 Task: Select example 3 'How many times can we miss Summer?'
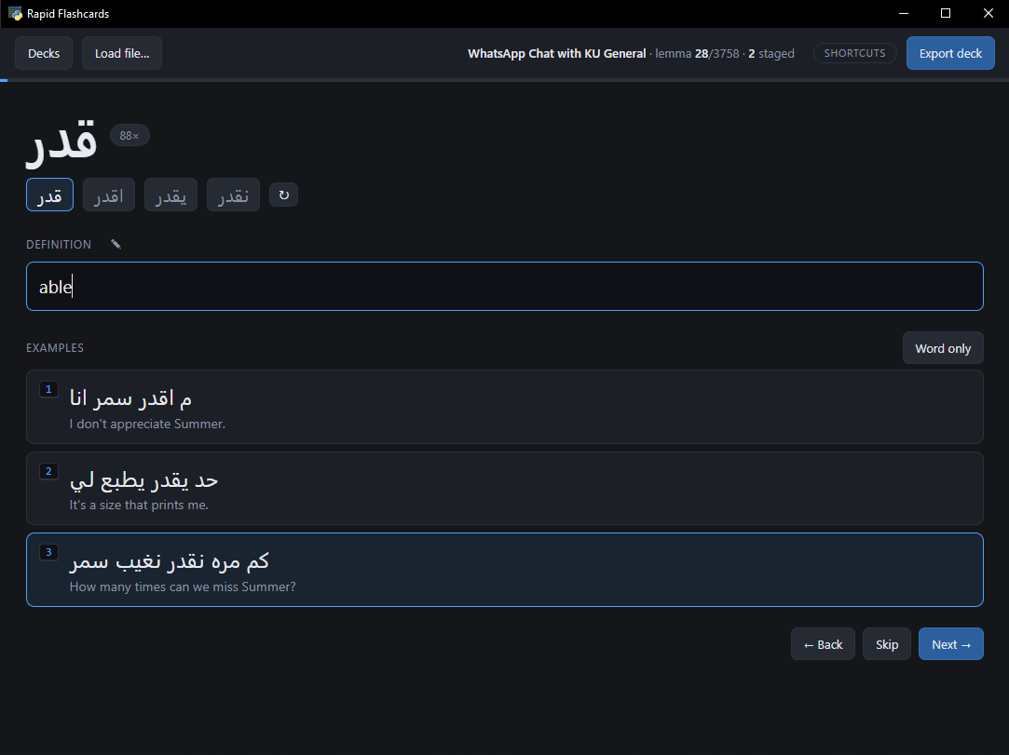[x=505, y=570]
